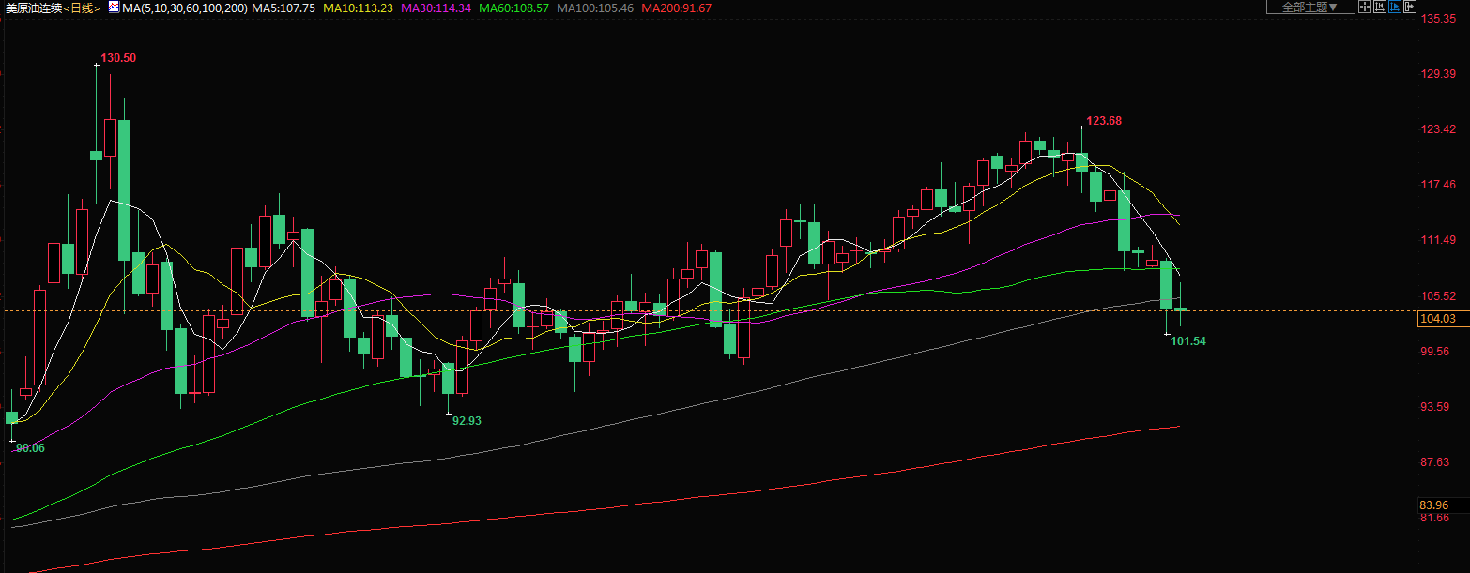Select the red MA200:91.67 legend label

pos(676,8)
